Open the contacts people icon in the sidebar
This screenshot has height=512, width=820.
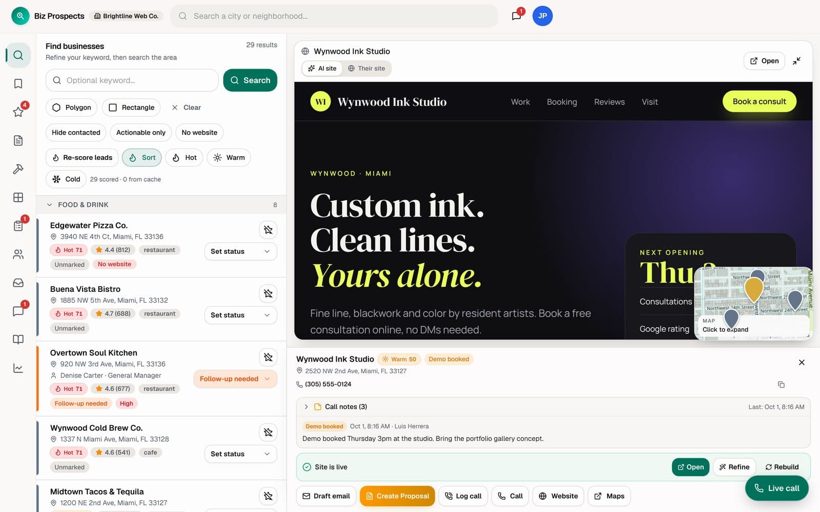18,254
